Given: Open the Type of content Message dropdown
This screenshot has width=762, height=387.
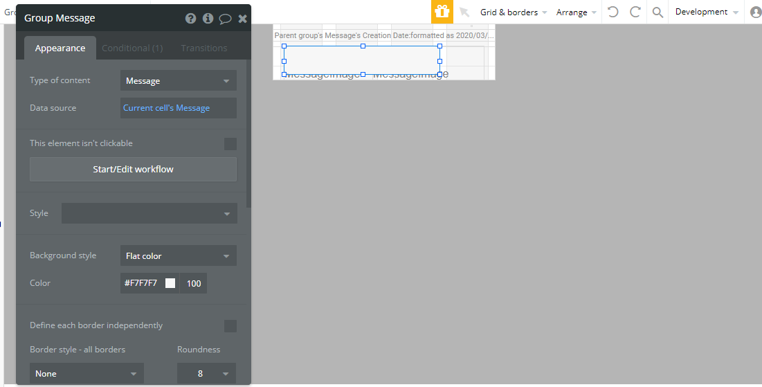Looking at the screenshot, I should pyautogui.click(x=179, y=81).
